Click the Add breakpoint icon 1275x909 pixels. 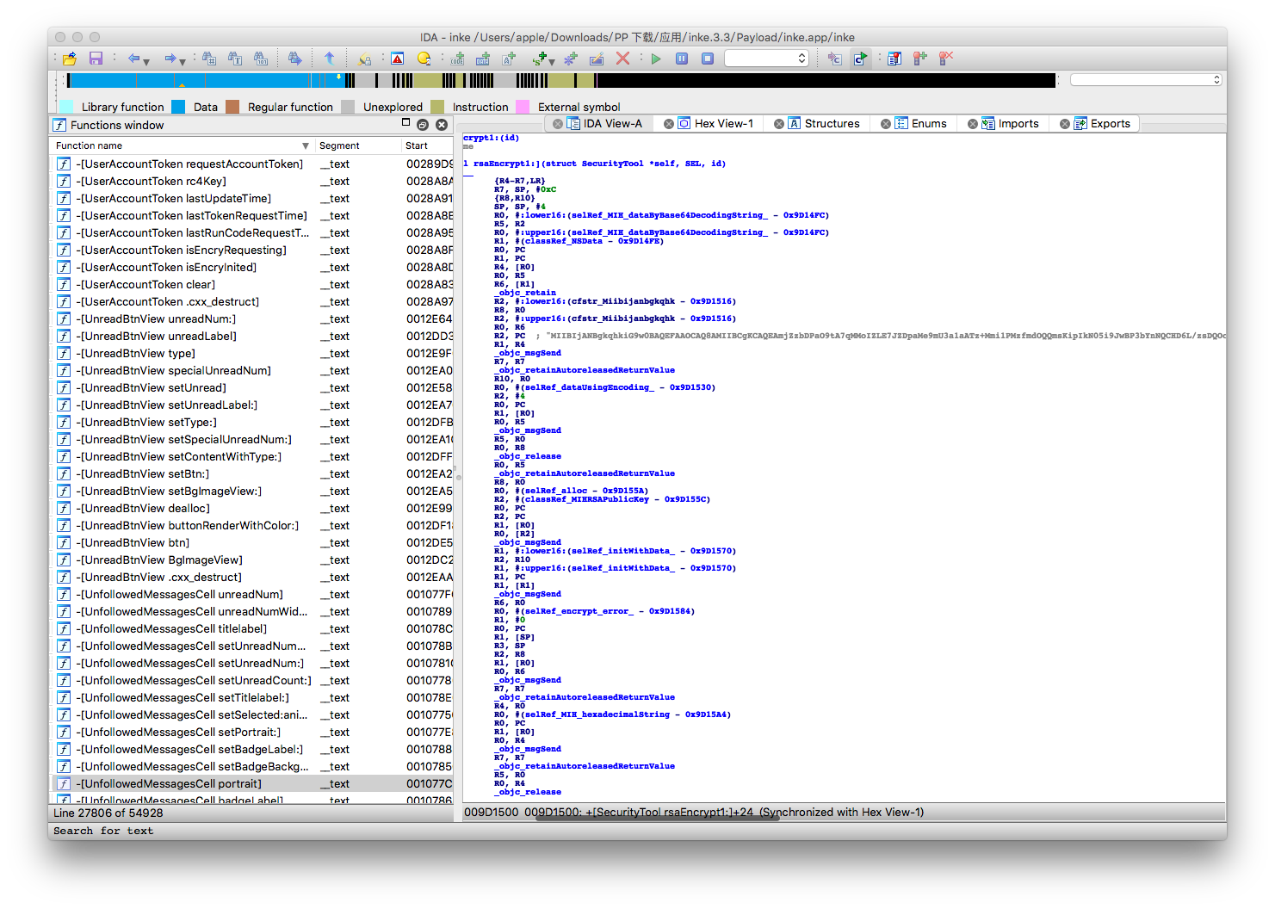[920, 59]
